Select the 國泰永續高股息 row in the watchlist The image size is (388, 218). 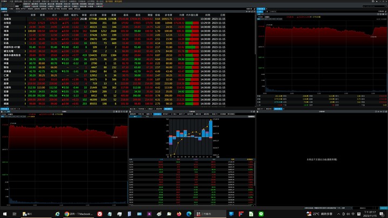point(114,55)
